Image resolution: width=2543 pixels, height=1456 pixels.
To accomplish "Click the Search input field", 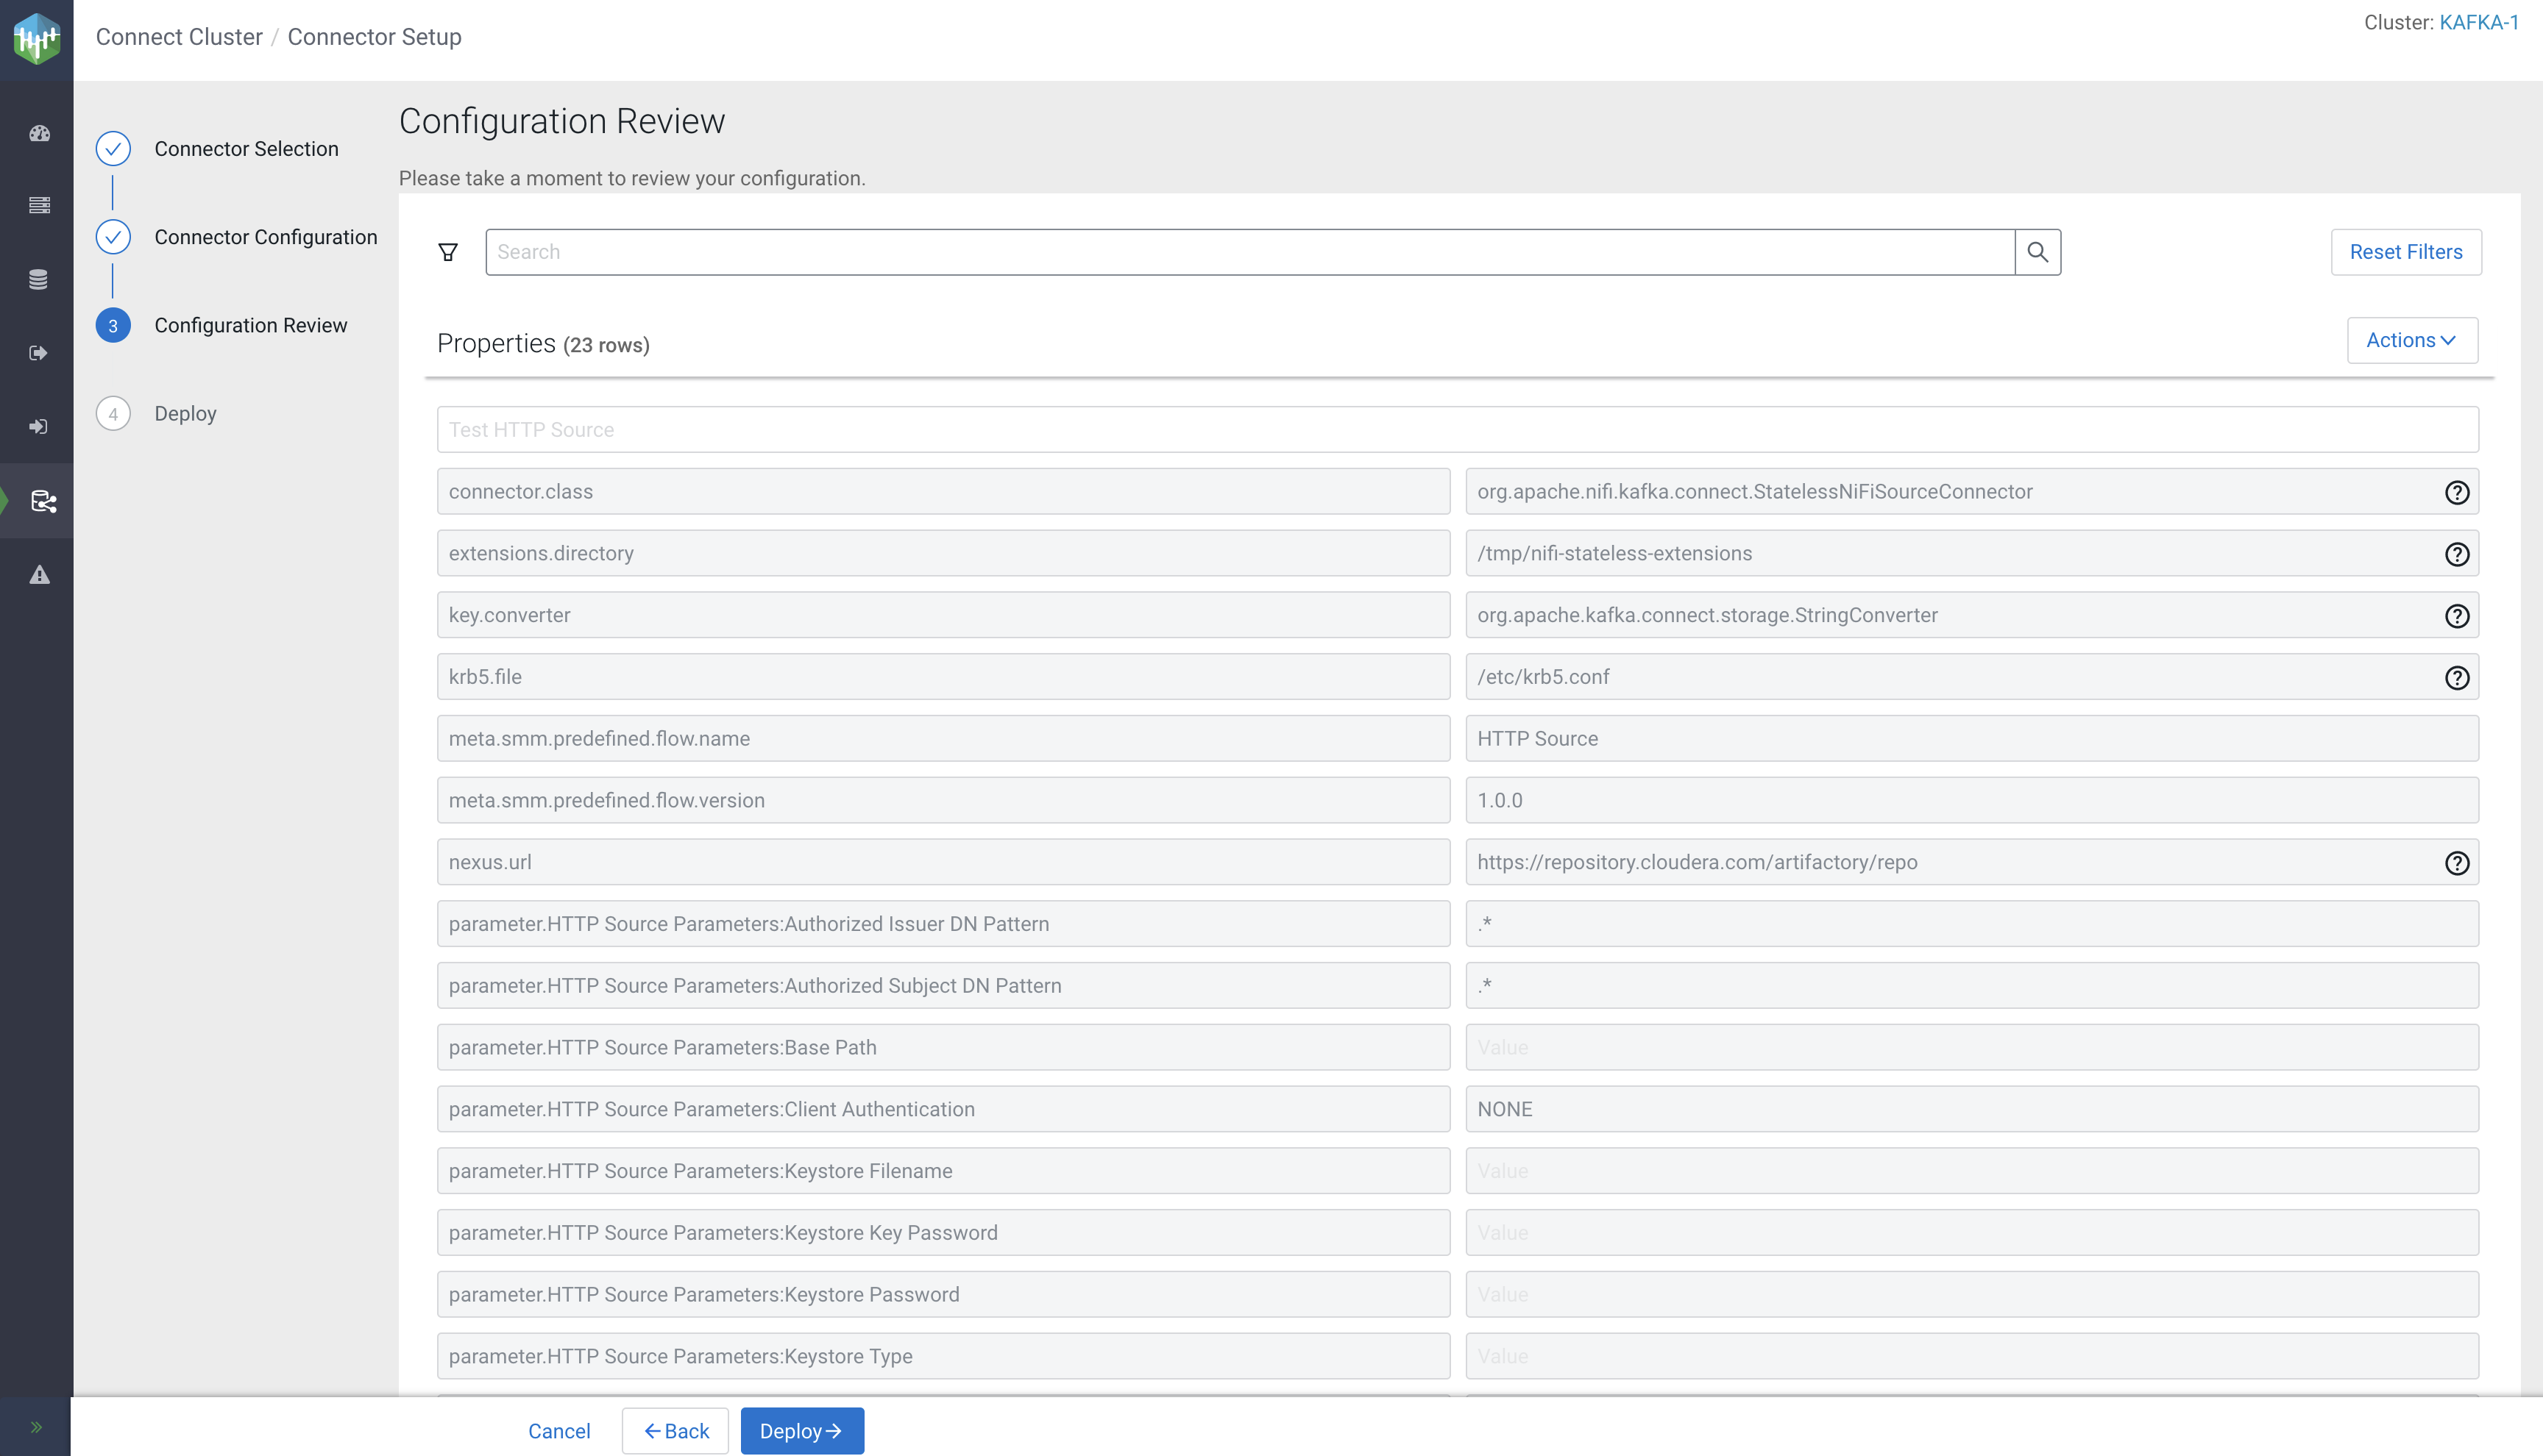I will pos(1249,252).
